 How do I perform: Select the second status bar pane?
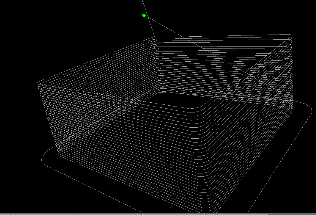coord(46,214)
